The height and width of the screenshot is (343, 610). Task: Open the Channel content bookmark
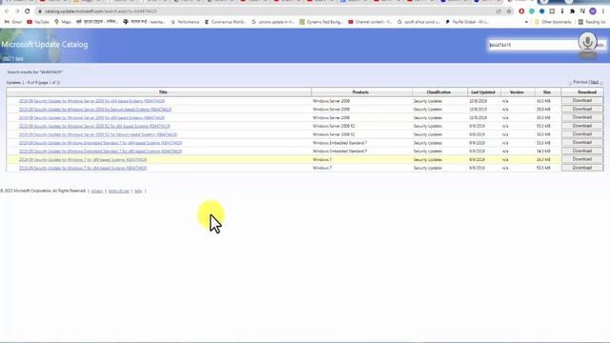click(370, 22)
